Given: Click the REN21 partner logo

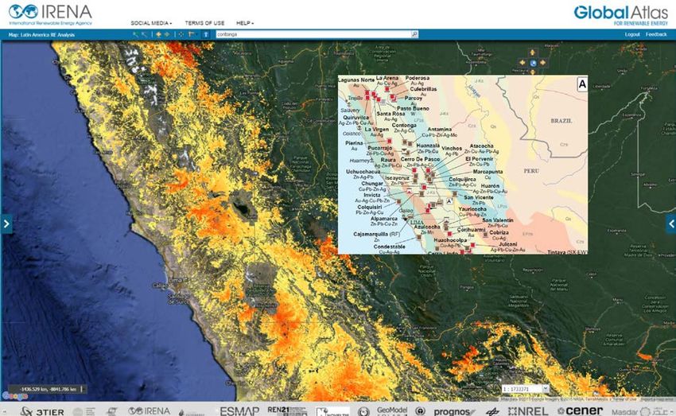Looking at the screenshot, I should (x=286, y=410).
